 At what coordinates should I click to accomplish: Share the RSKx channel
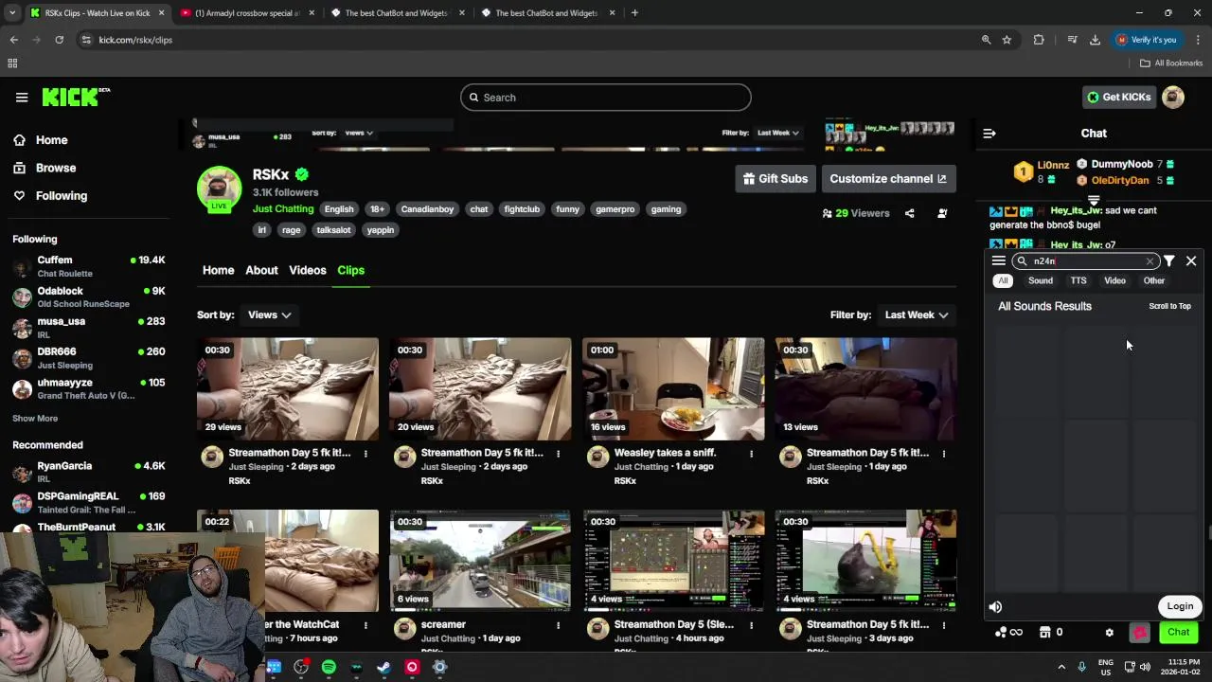910,213
